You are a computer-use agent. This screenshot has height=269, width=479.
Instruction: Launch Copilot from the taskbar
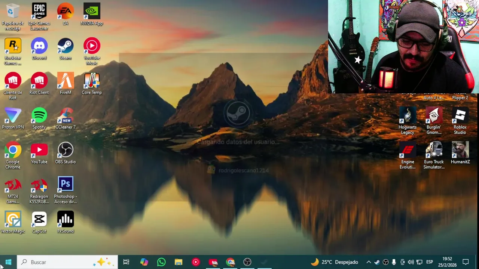144,262
